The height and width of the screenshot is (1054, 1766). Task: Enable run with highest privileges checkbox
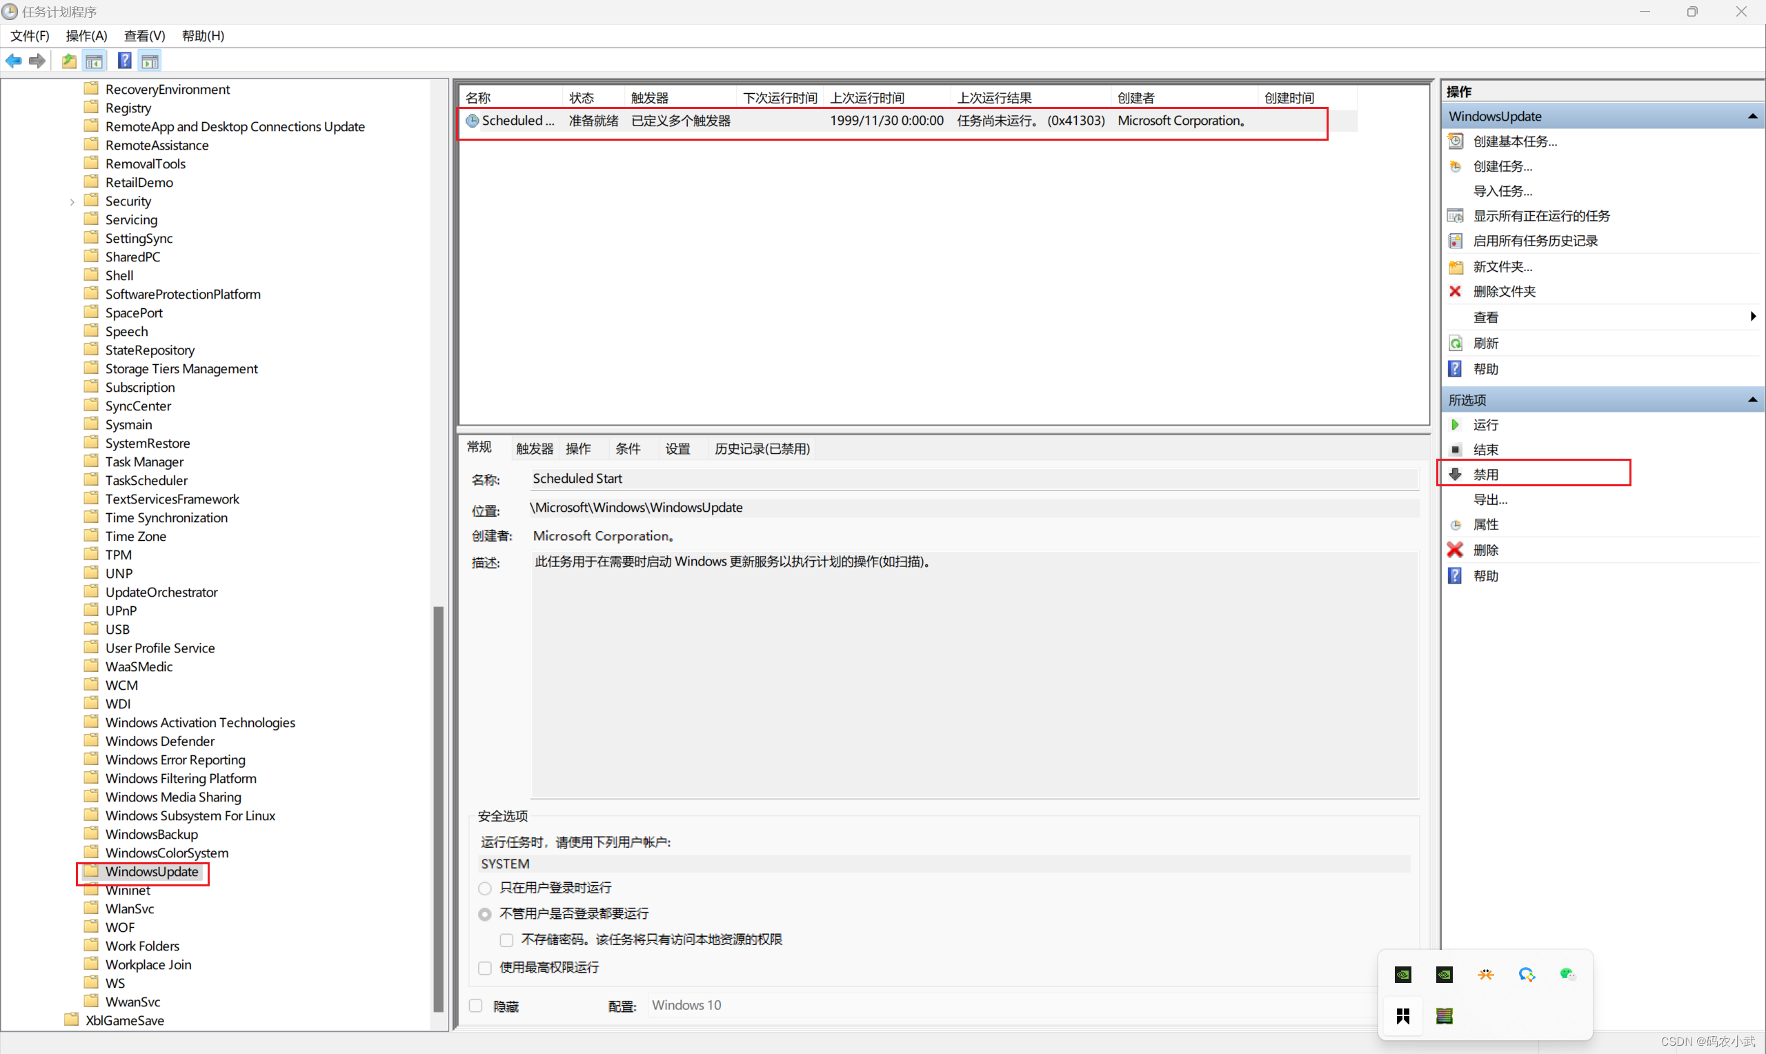(x=485, y=967)
